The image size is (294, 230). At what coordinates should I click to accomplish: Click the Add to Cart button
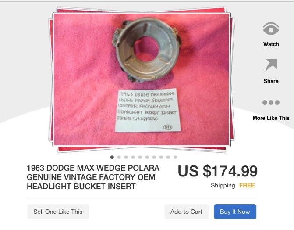[186, 212]
